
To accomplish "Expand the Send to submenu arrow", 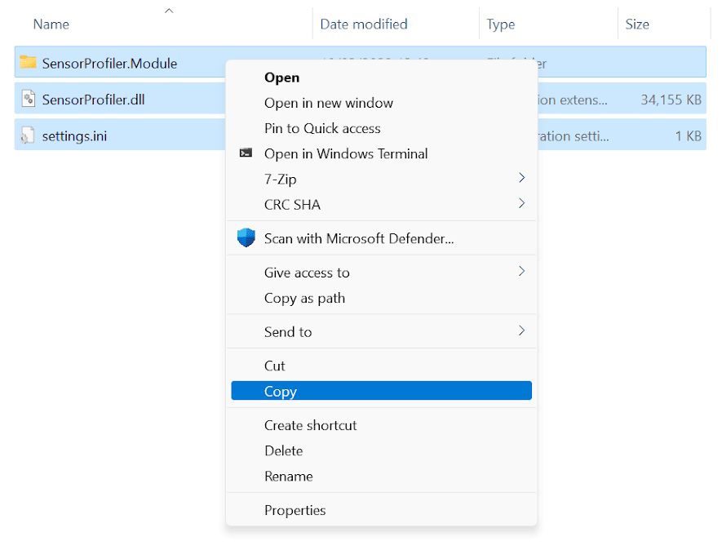I will click(521, 330).
